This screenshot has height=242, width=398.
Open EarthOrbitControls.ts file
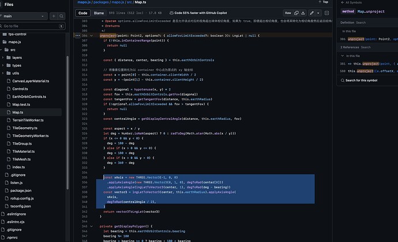(x=29, y=97)
